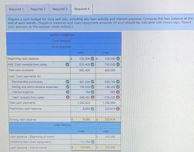Open the Required 2 tab

38,9
